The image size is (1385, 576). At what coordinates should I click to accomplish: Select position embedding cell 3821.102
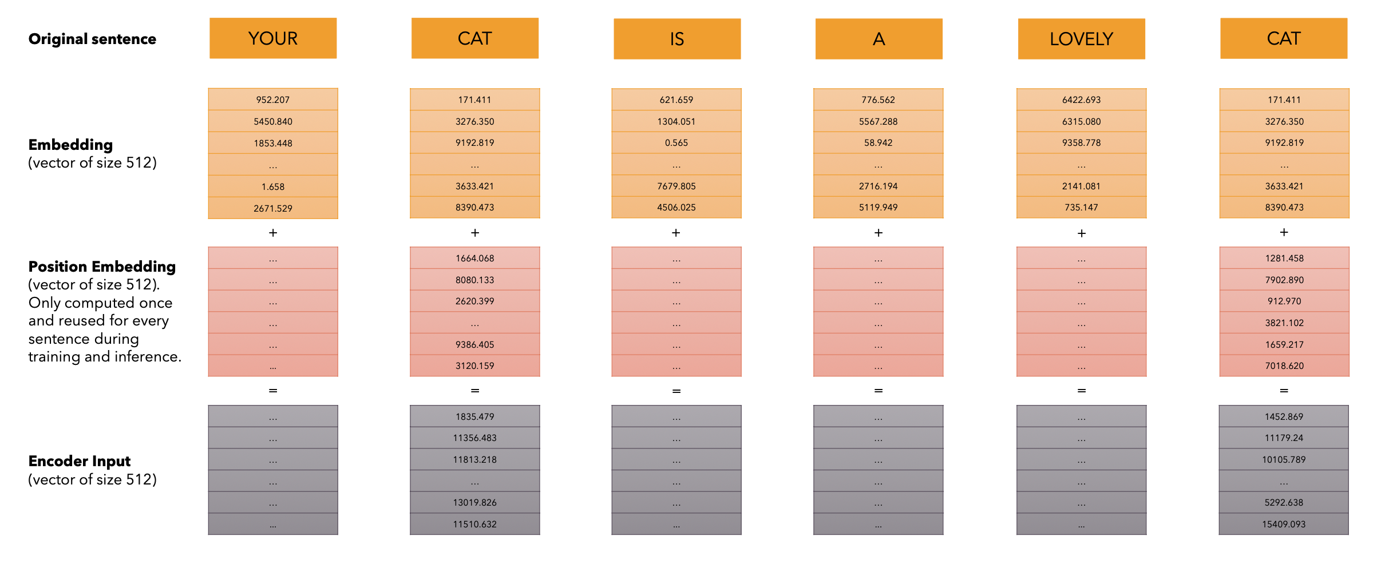click(x=1284, y=323)
